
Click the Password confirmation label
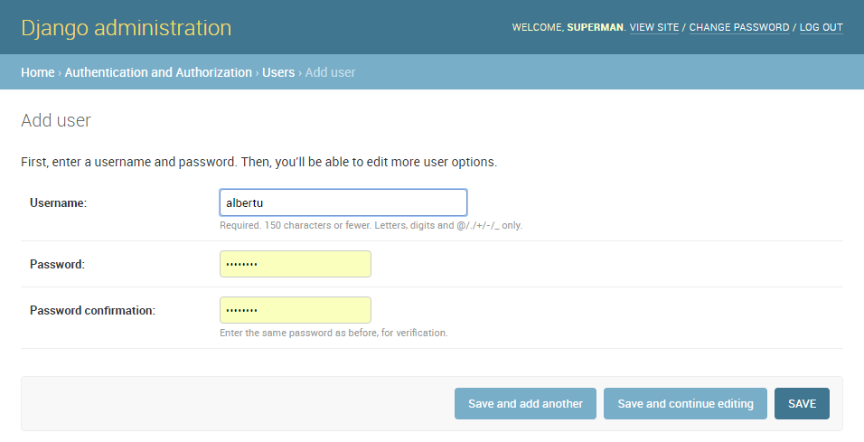92,311
